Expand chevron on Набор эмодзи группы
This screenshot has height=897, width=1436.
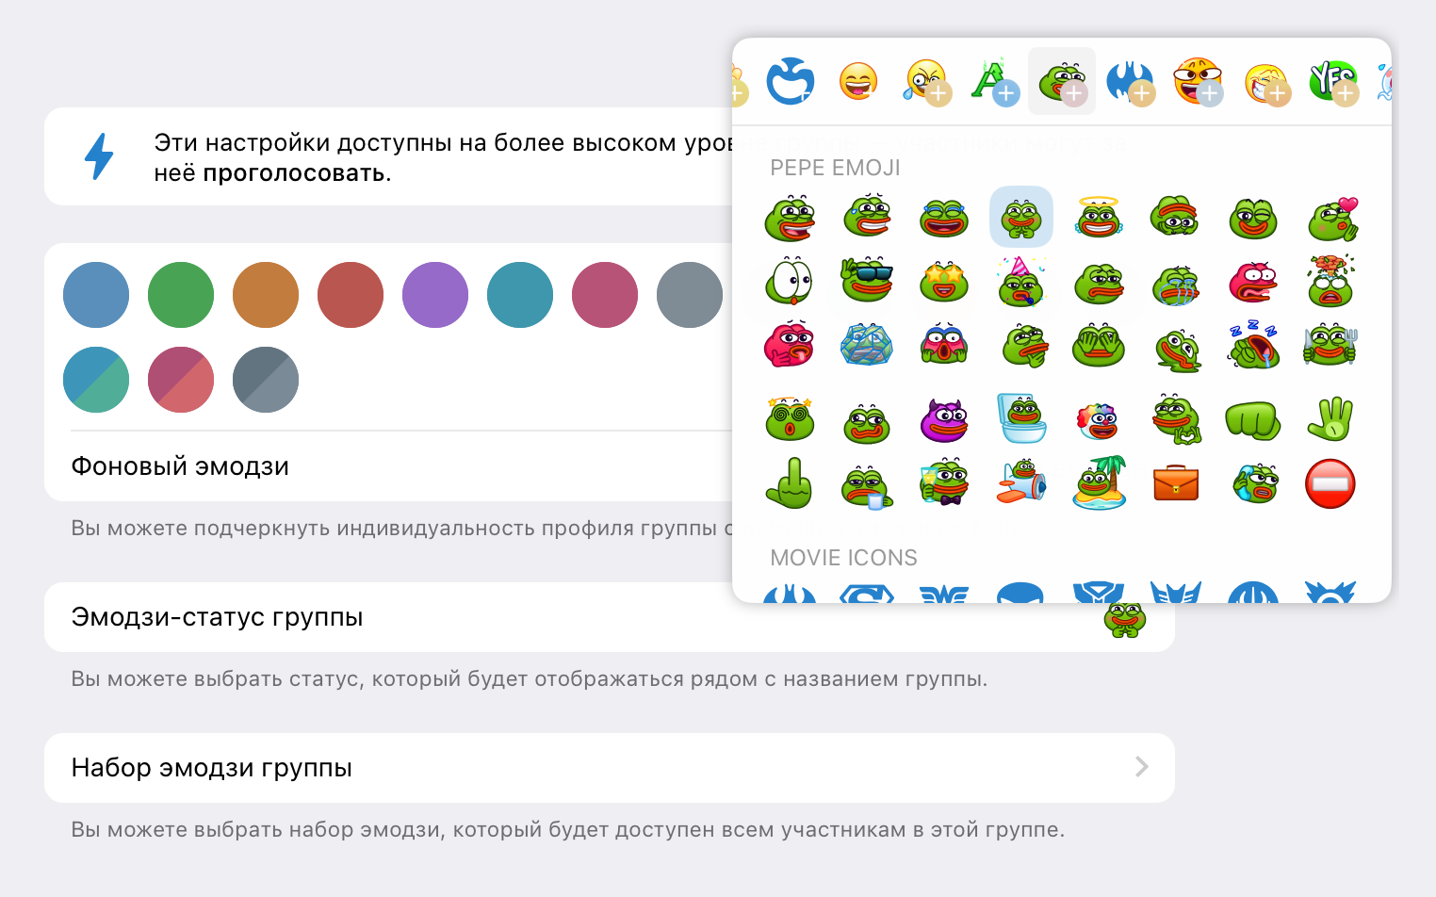[1142, 767]
